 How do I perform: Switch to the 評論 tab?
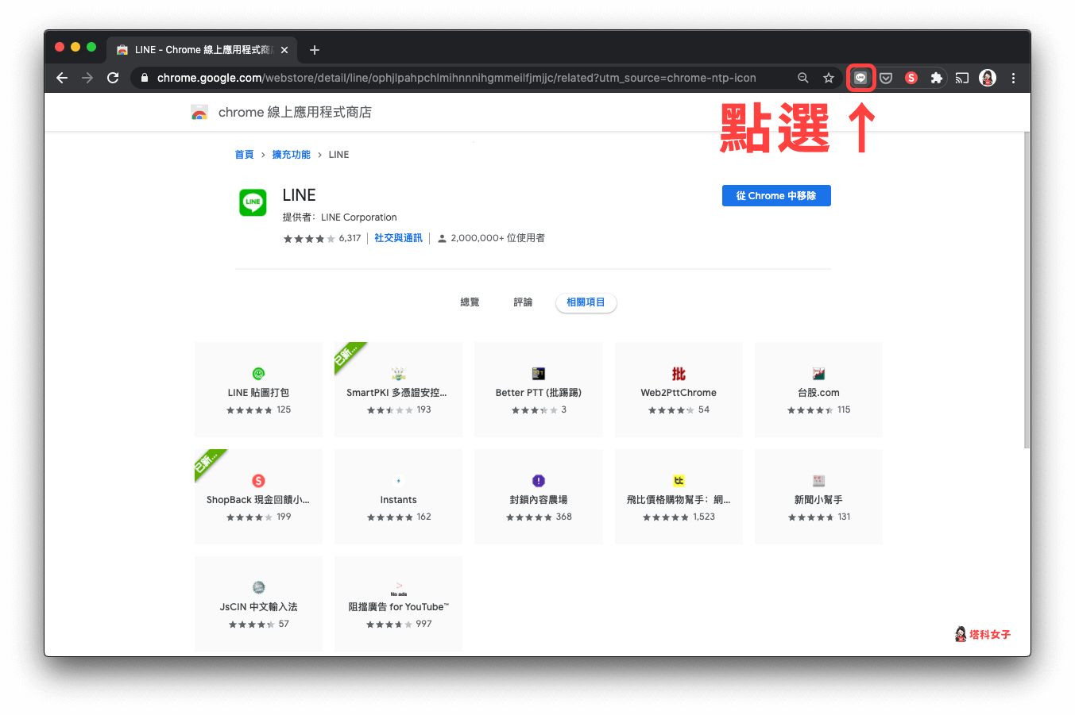[x=523, y=302]
